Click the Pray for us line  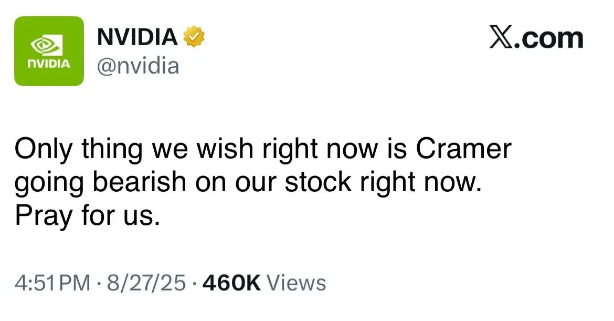tap(88, 216)
